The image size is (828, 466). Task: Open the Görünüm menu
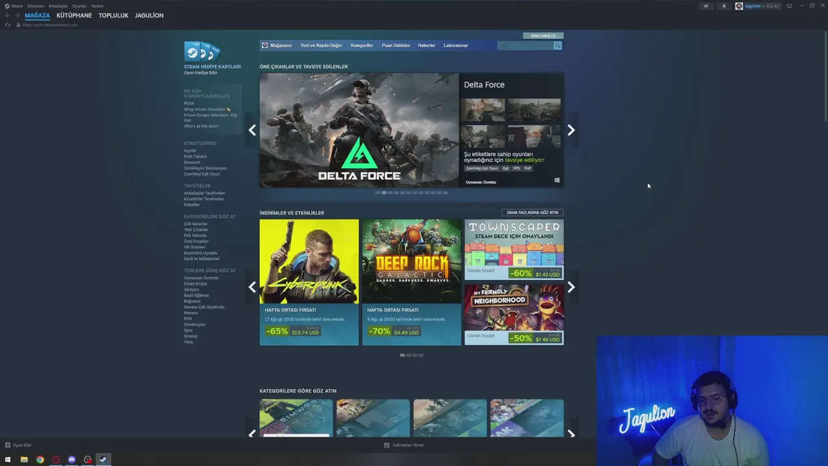click(x=36, y=6)
